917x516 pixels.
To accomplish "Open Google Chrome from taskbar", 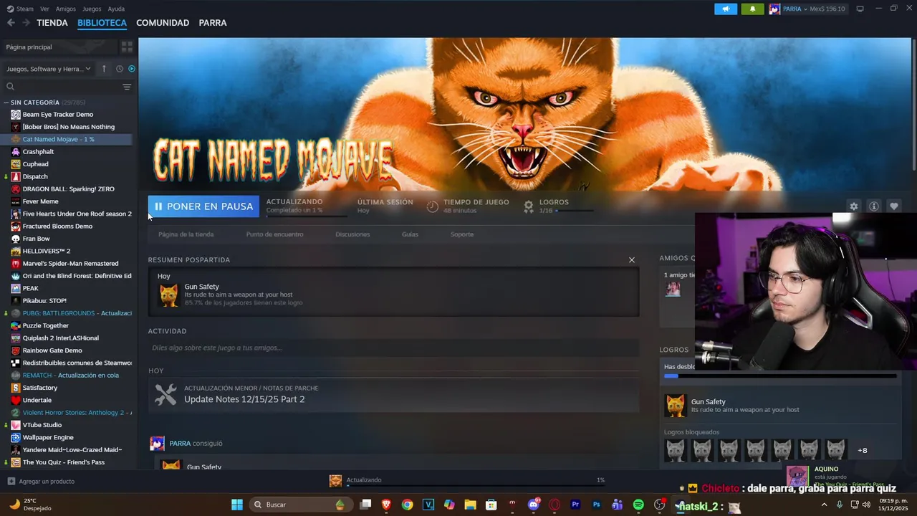I will pos(407,505).
